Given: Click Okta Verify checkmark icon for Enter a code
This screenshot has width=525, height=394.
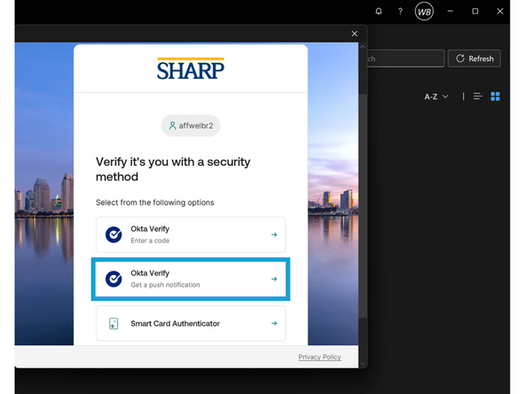Looking at the screenshot, I should click(114, 234).
